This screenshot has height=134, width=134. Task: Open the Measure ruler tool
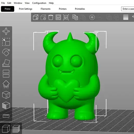point(6,116)
